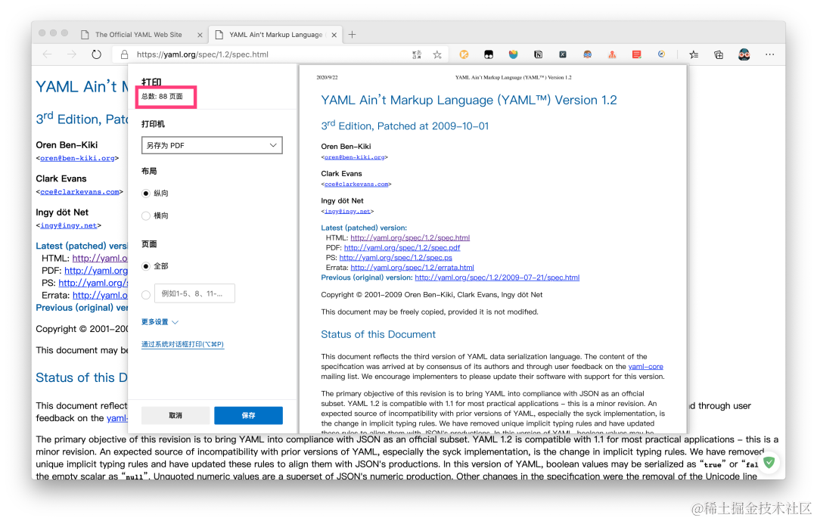Open the dark X extension icon
817x521 pixels.
pos(563,54)
